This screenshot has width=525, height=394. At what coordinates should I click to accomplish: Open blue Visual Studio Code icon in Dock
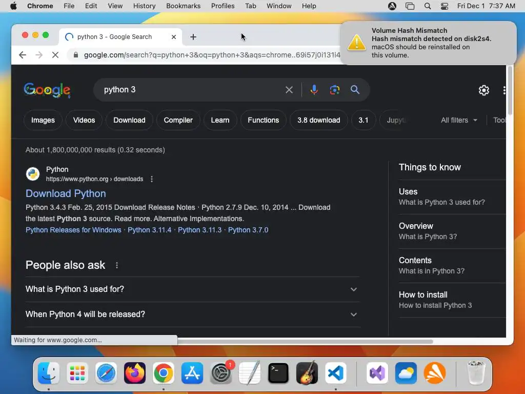[x=336, y=373]
